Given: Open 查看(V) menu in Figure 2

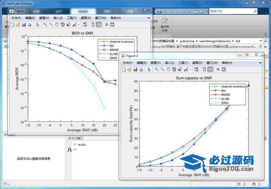Looking at the screenshot, I should coord(155,63).
